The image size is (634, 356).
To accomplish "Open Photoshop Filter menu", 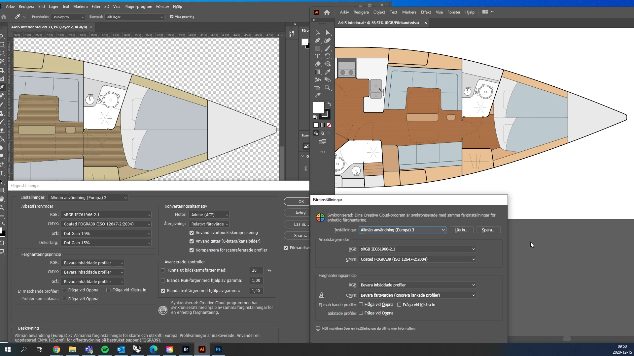I will pos(96,7).
